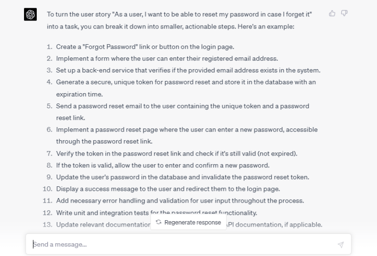Focus the "Send a message" input field
The height and width of the screenshot is (256, 377).
click(182, 244)
